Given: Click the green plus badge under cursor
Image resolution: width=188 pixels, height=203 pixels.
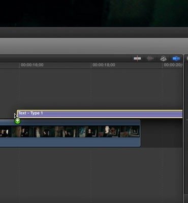Looking at the screenshot, I should coord(17,121).
